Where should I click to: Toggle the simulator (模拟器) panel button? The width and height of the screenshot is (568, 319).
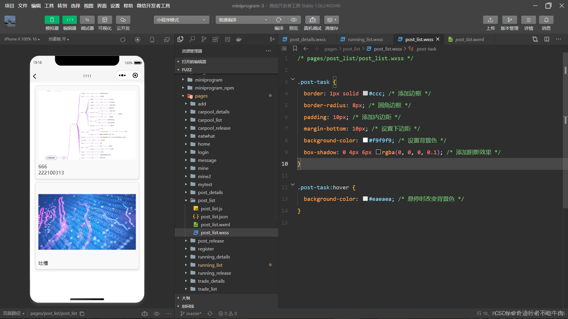pyautogui.click(x=52, y=20)
